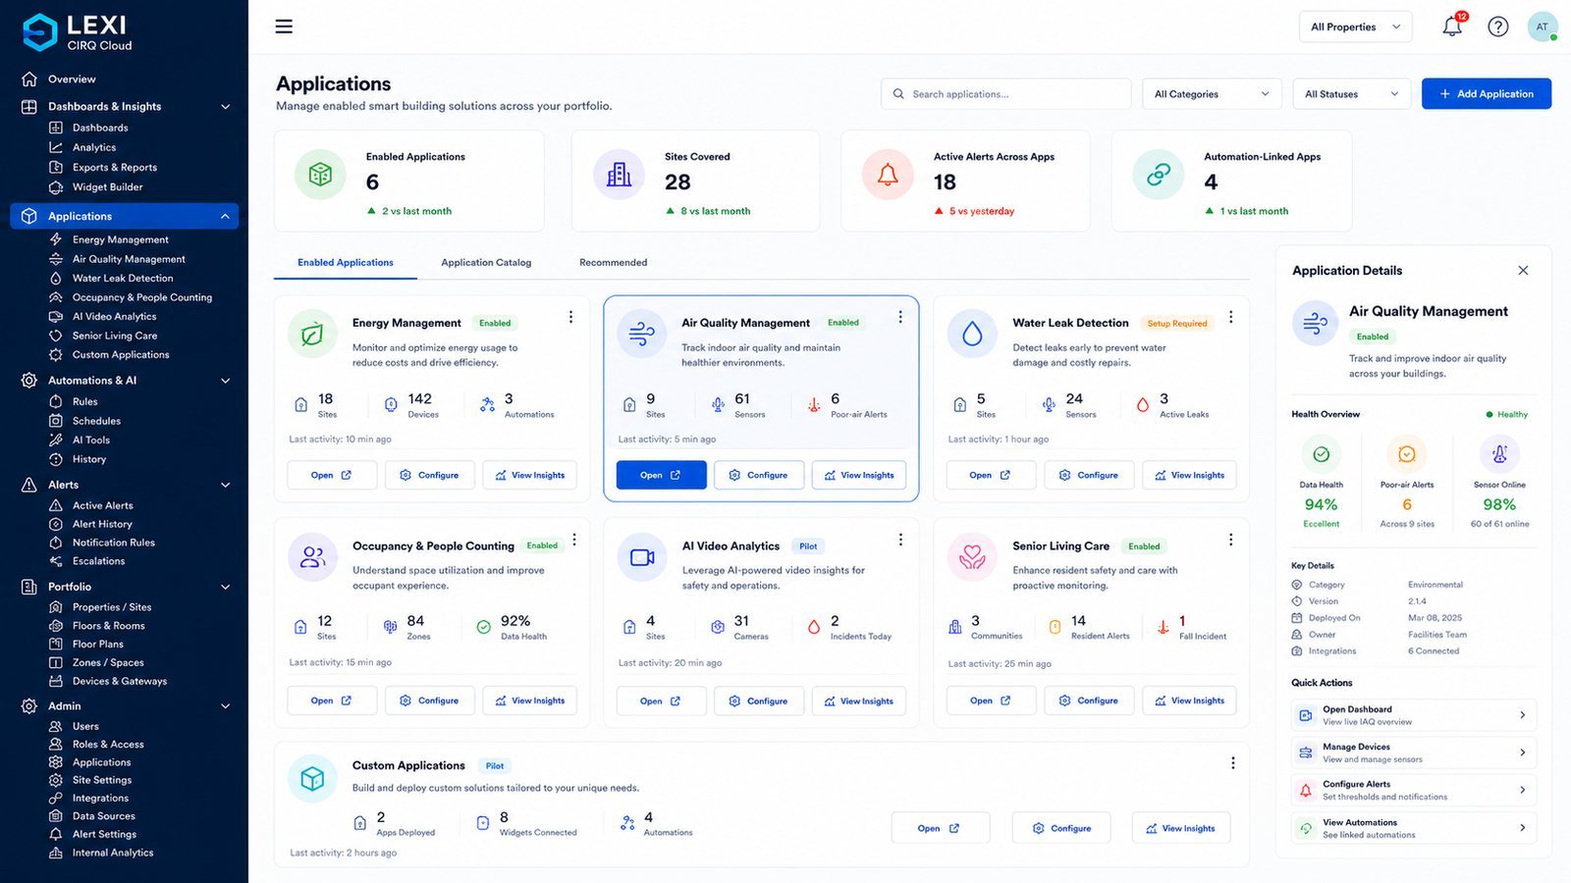The width and height of the screenshot is (1571, 883).
Task: Click the Sensor Online icon in details
Action: click(1499, 454)
